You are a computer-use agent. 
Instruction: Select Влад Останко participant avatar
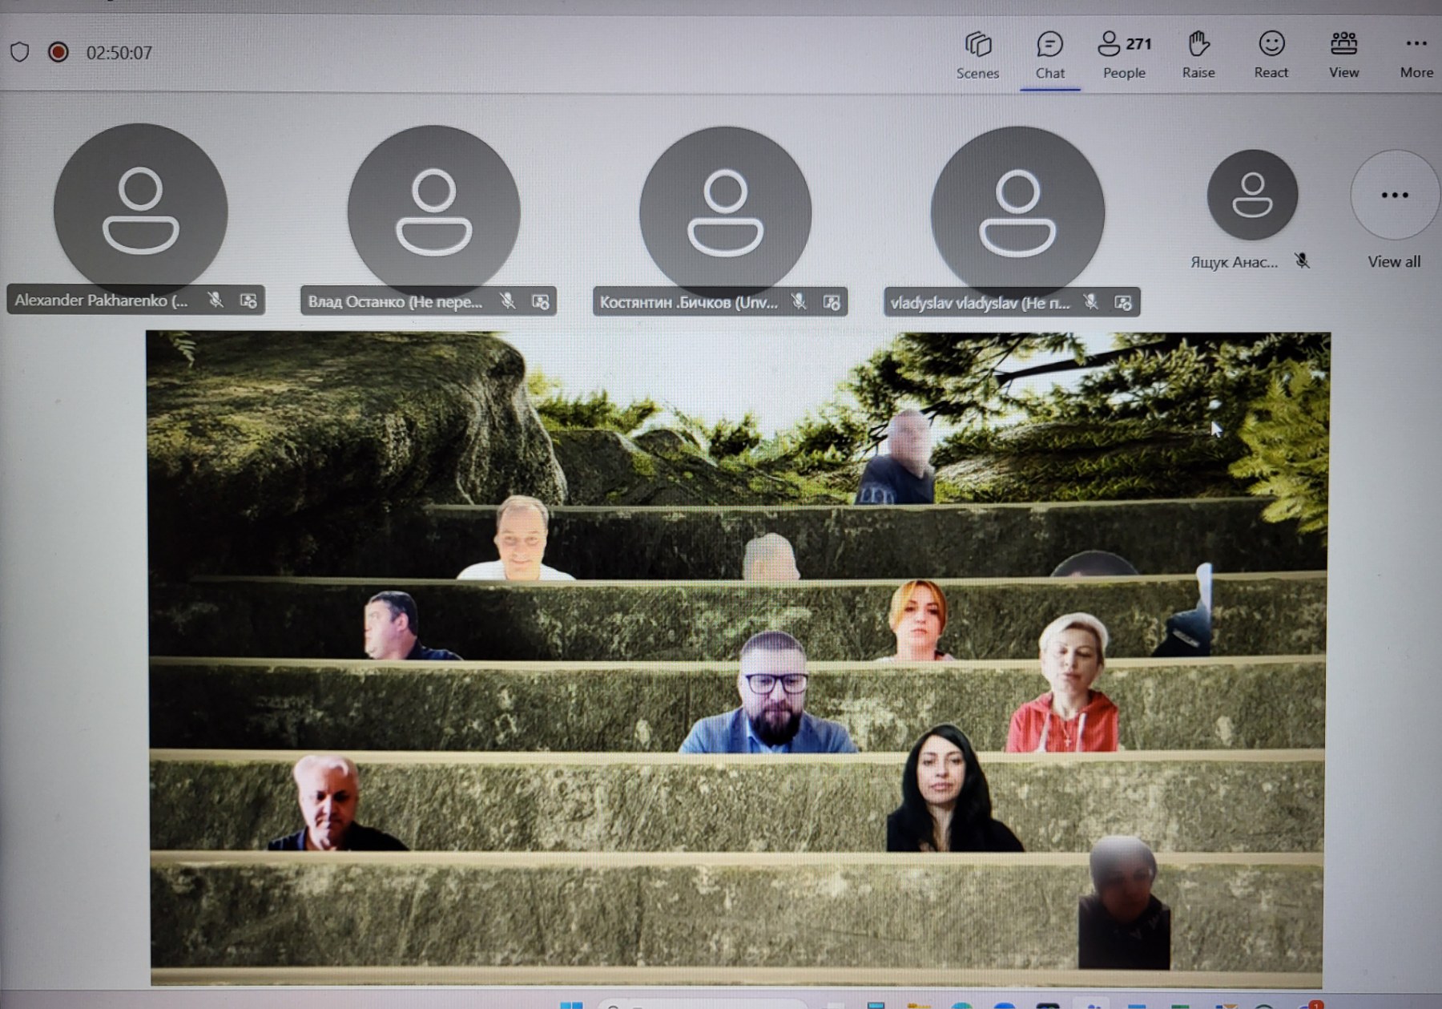point(433,212)
